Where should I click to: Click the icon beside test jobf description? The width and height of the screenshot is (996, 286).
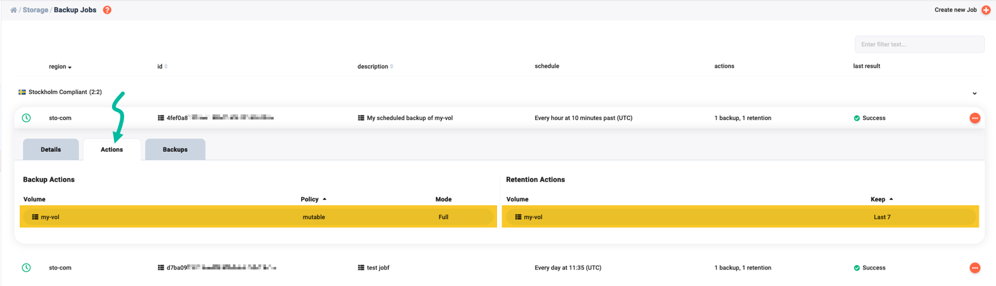point(361,268)
